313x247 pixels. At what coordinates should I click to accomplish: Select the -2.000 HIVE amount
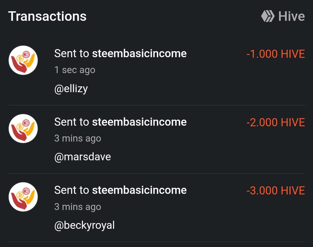coord(276,122)
